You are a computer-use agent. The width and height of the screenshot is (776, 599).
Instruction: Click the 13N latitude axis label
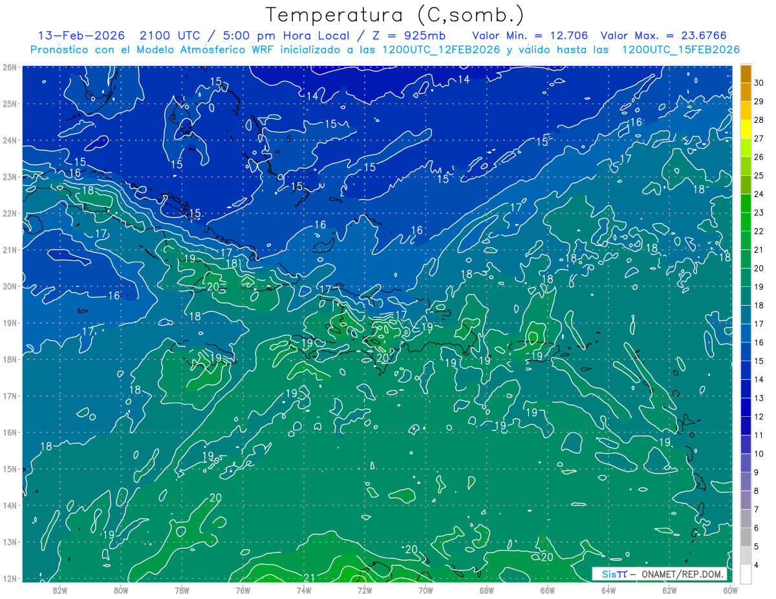10,541
